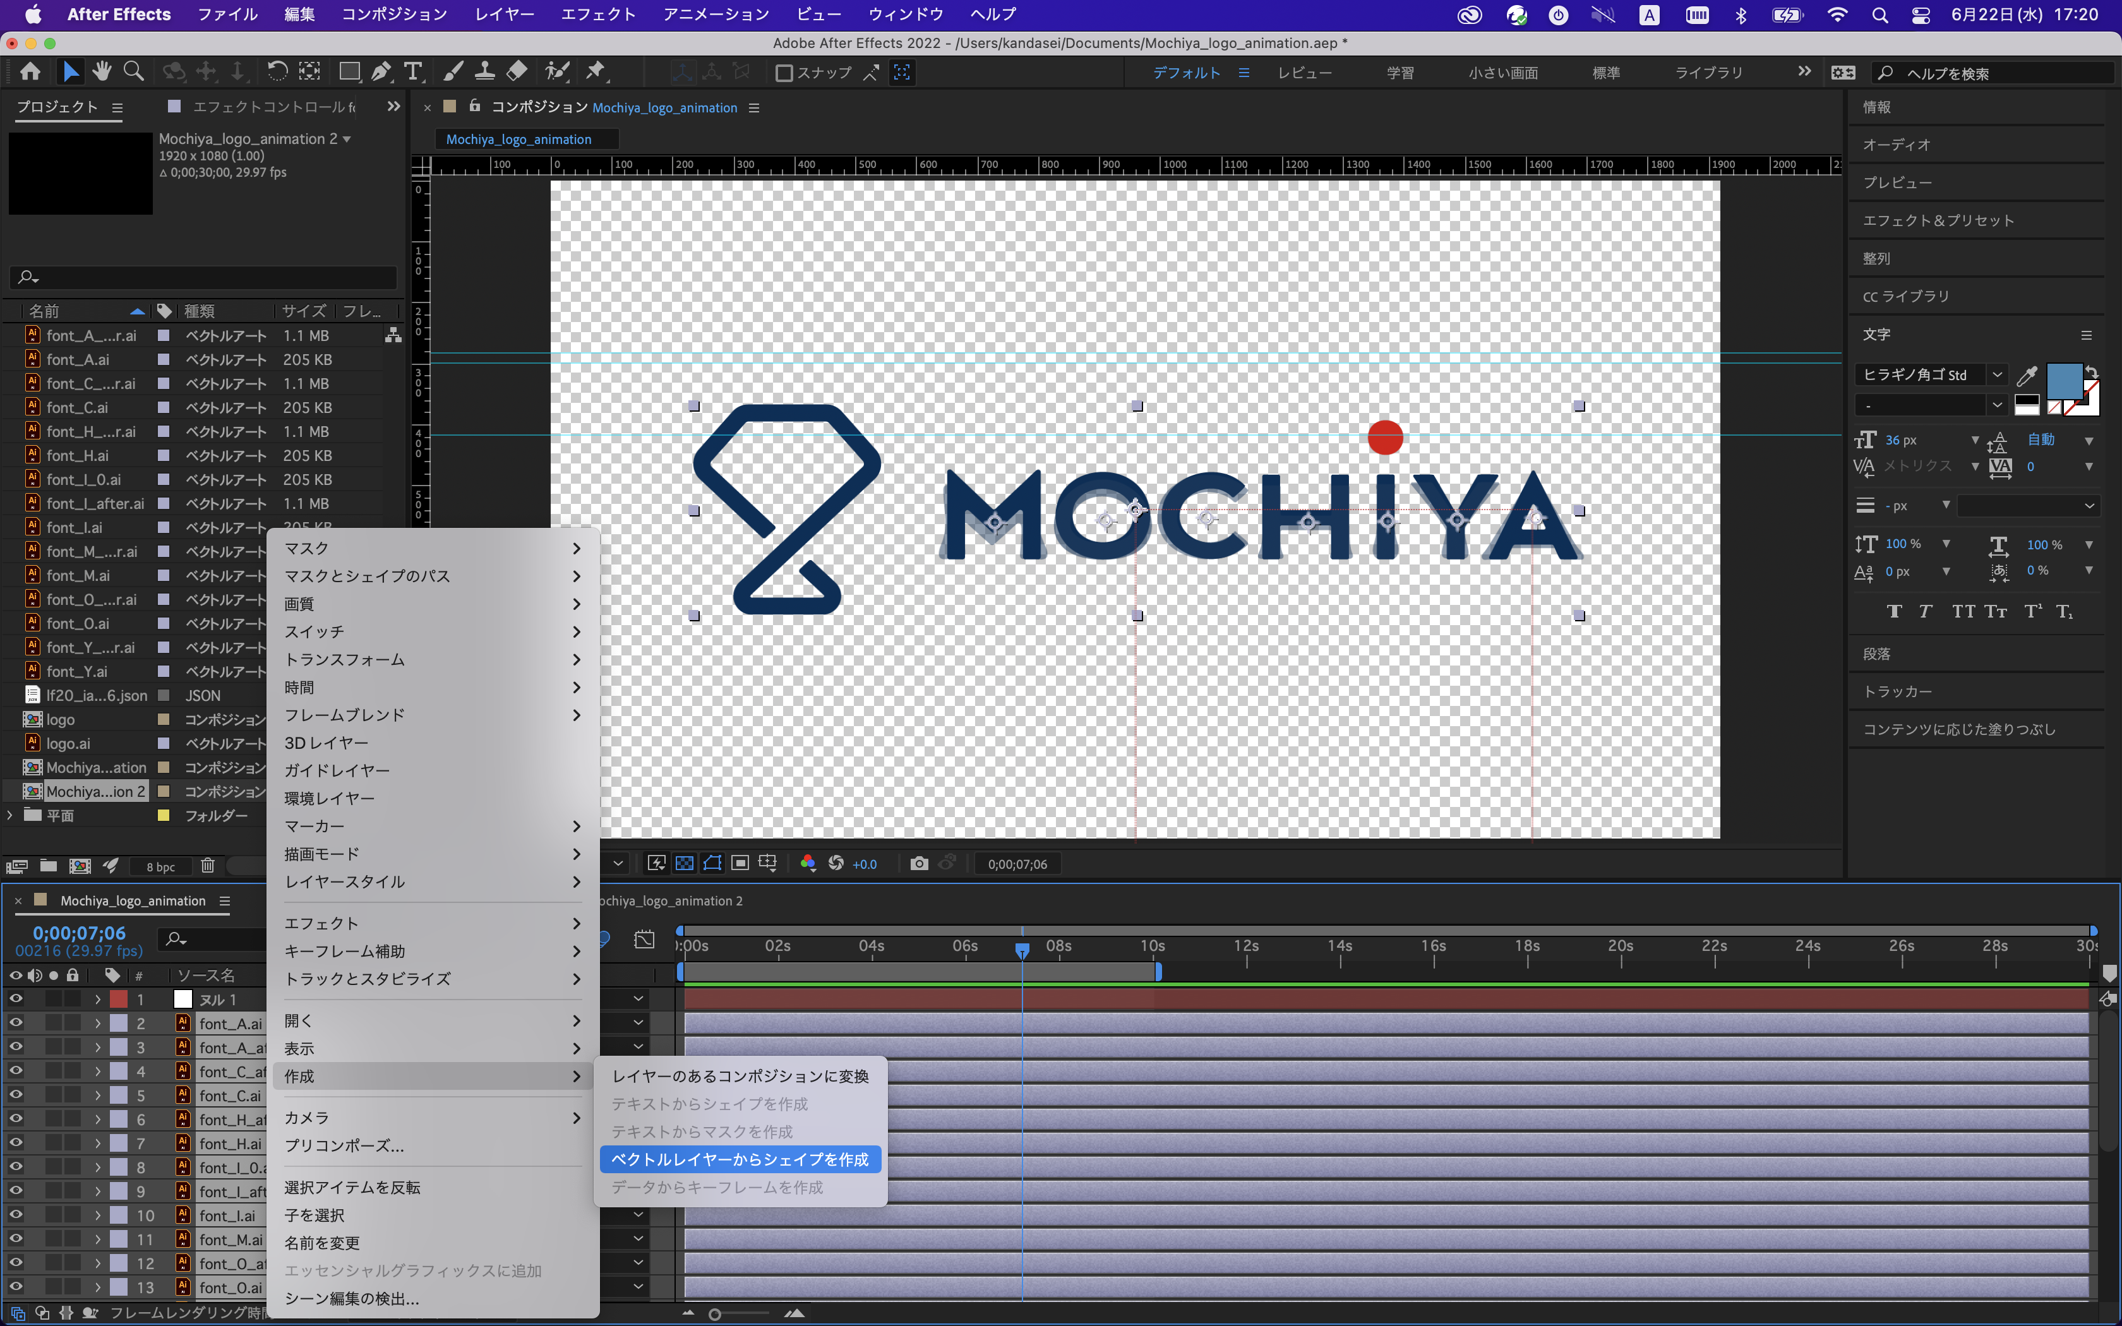Hide layer 7 font_H.ai eye toggle
This screenshot has height=1326, width=2122.
point(16,1143)
